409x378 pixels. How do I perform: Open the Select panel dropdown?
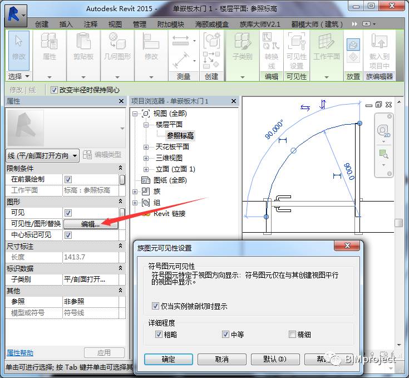(x=19, y=76)
